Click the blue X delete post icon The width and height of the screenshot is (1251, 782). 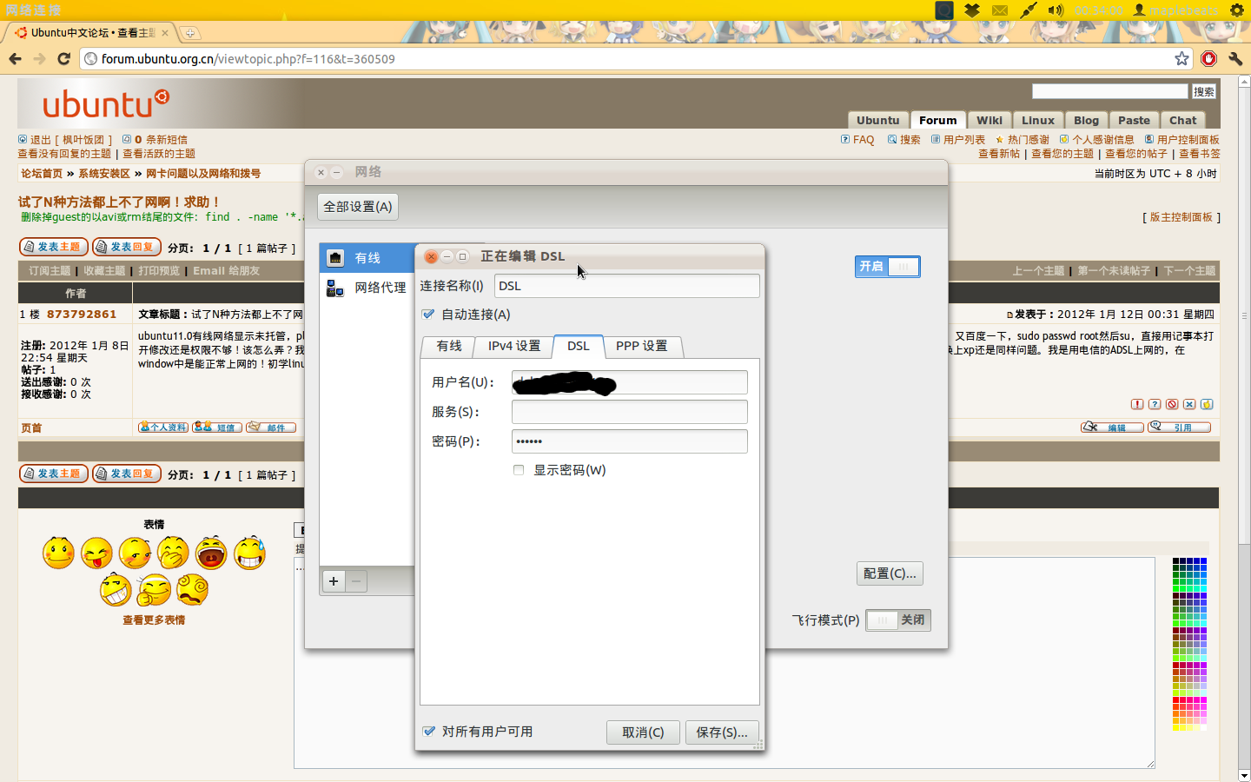coord(1189,404)
